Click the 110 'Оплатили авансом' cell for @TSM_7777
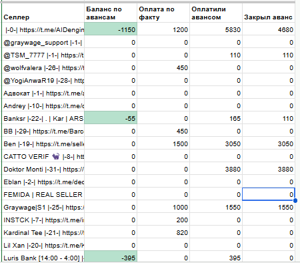 (216, 54)
